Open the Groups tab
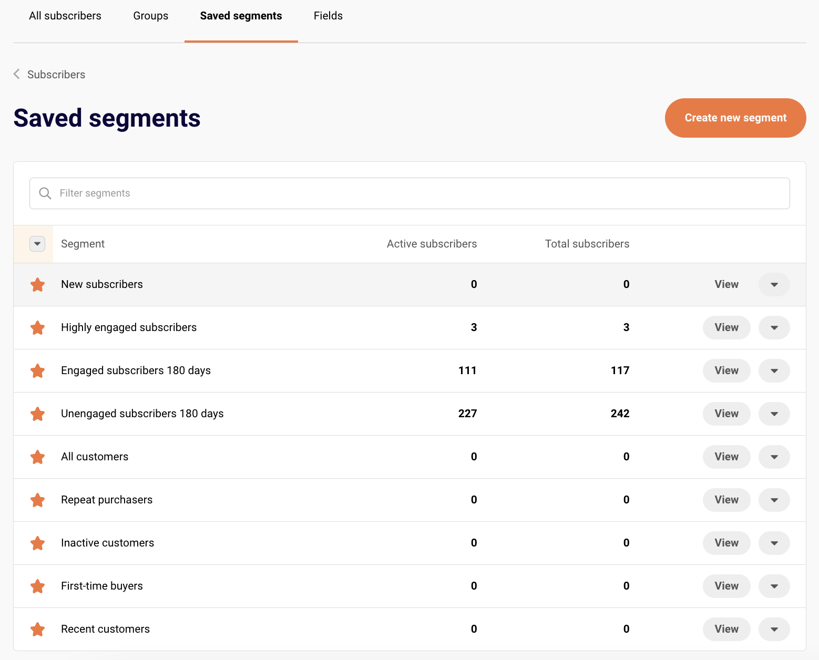The image size is (819, 660). [x=151, y=16]
